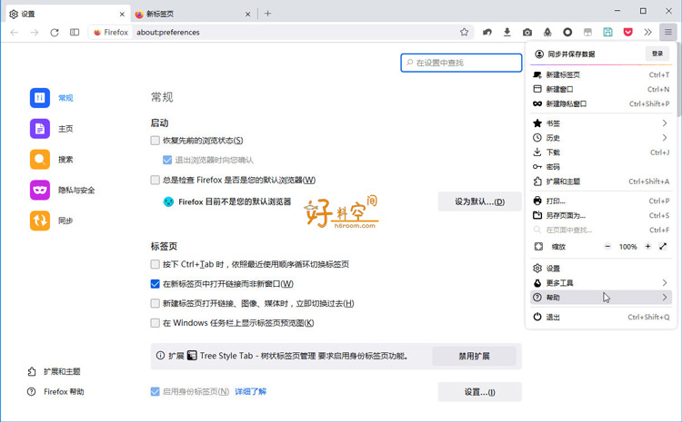Screen dimensions: 682x422
Task: Open the Pocket toolbar icon
Action: 628,32
